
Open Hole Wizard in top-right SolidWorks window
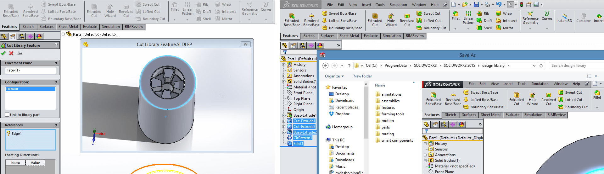(x=391, y=19)
